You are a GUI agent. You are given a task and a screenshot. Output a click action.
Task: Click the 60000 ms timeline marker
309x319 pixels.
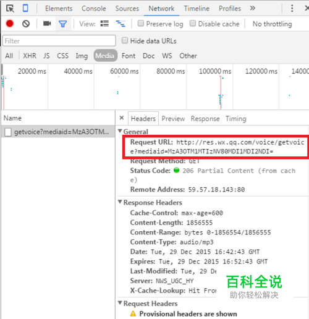point(124,71)
